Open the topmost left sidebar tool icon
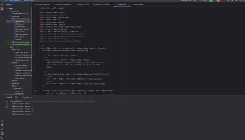245x140 pixels. (2, 5)
